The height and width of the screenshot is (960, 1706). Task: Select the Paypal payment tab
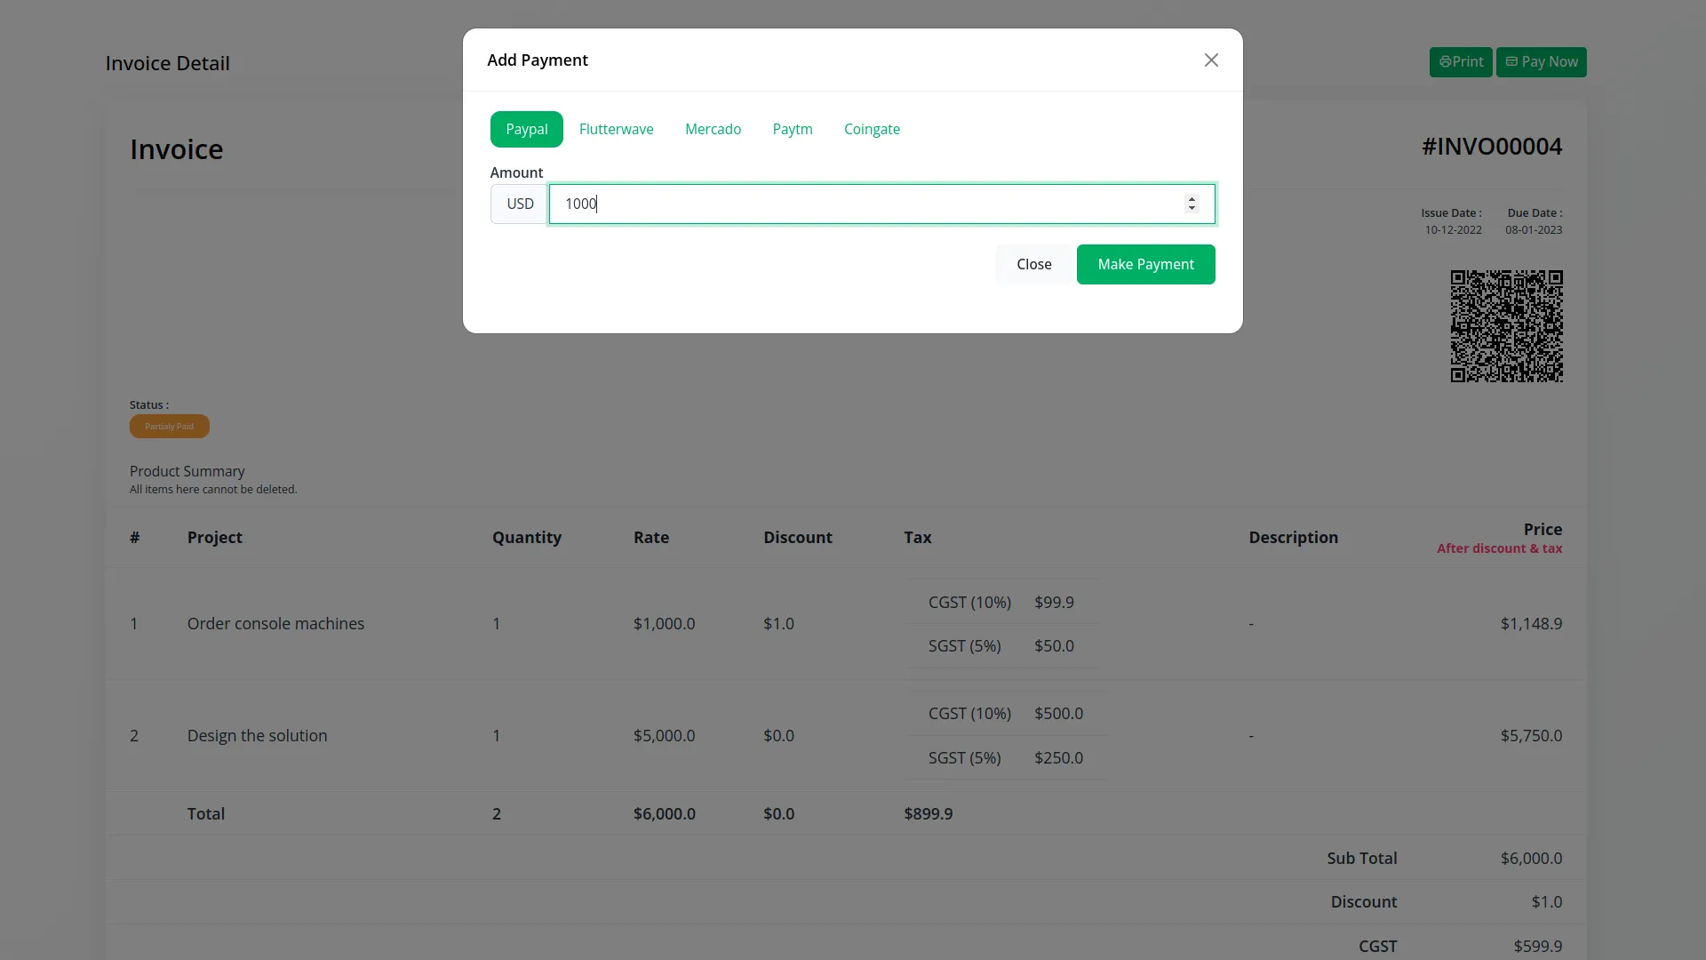pyautogui.click(x=526, y=129)
